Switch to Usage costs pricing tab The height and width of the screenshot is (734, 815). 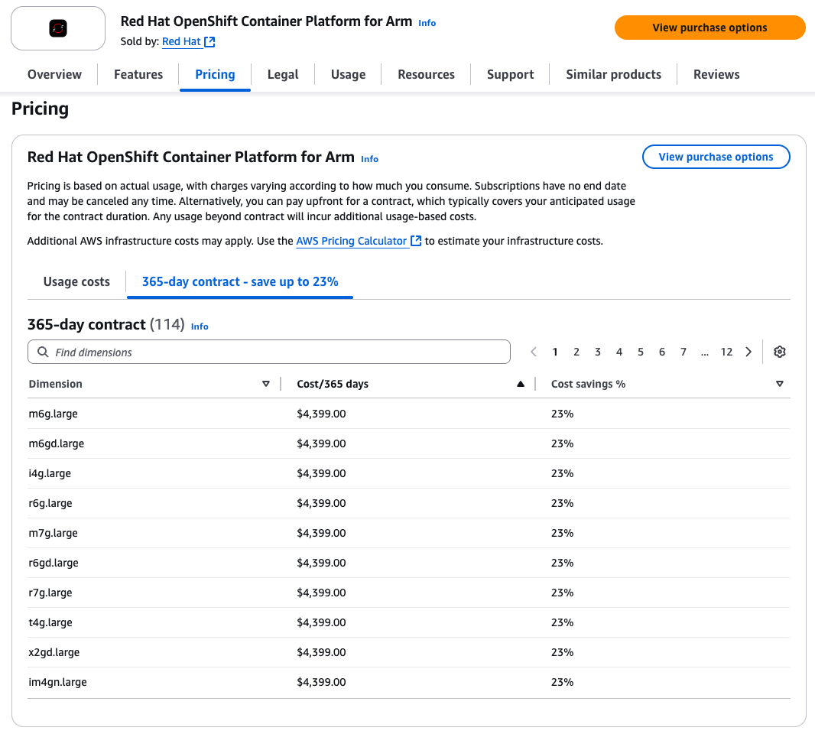coord(76,281)
